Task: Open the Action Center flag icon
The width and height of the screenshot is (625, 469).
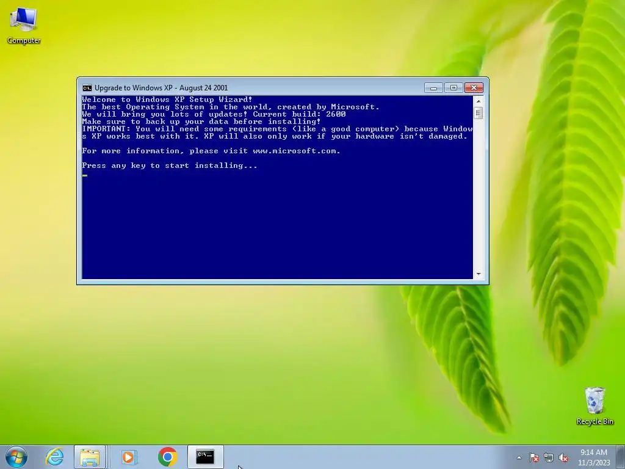Action: tap(534, 458)
